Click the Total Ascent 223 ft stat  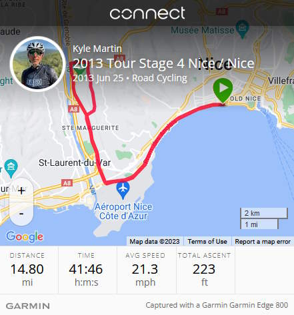(x=204, y=270)
